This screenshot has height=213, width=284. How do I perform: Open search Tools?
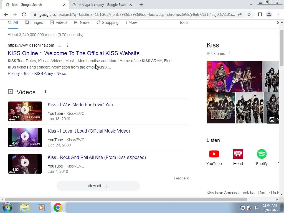click(x=184, y=23)
